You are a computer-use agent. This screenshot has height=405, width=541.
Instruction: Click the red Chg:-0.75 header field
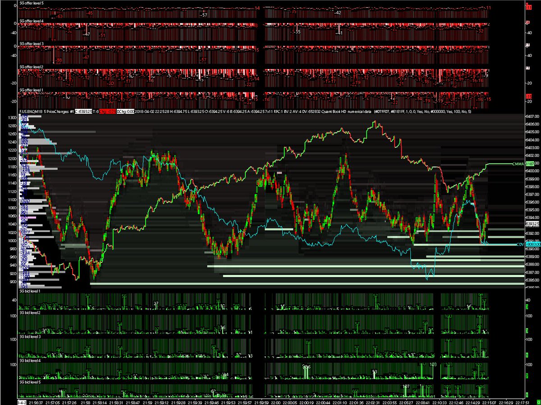coord(108,112)
